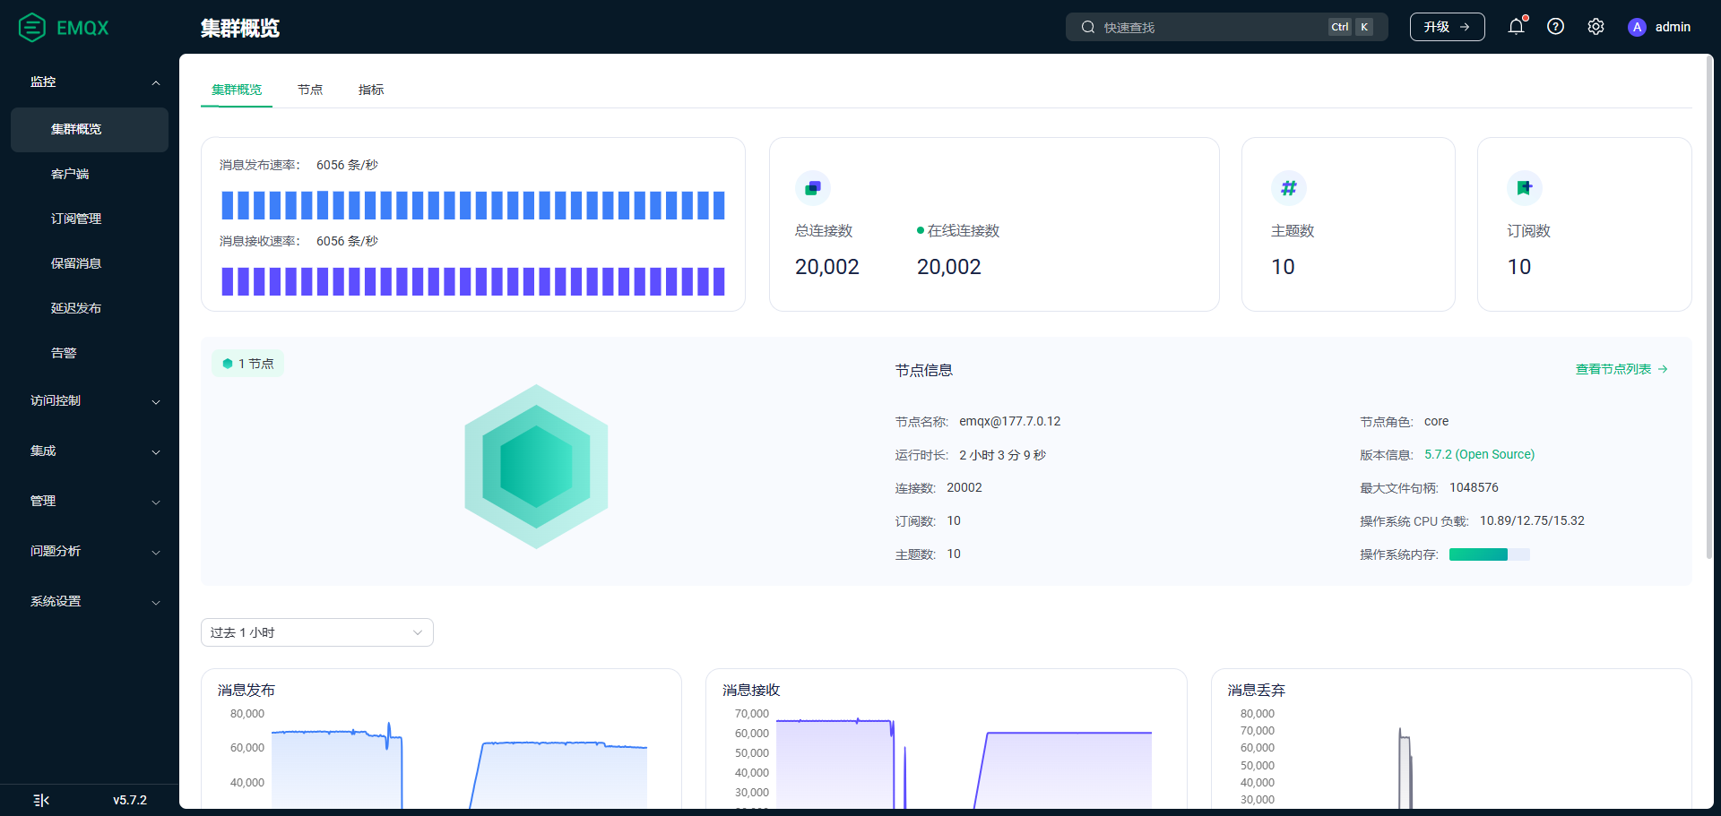Open the notifications bell icon
This screenshot has width=1721, height=816.
pos(1516,26)
